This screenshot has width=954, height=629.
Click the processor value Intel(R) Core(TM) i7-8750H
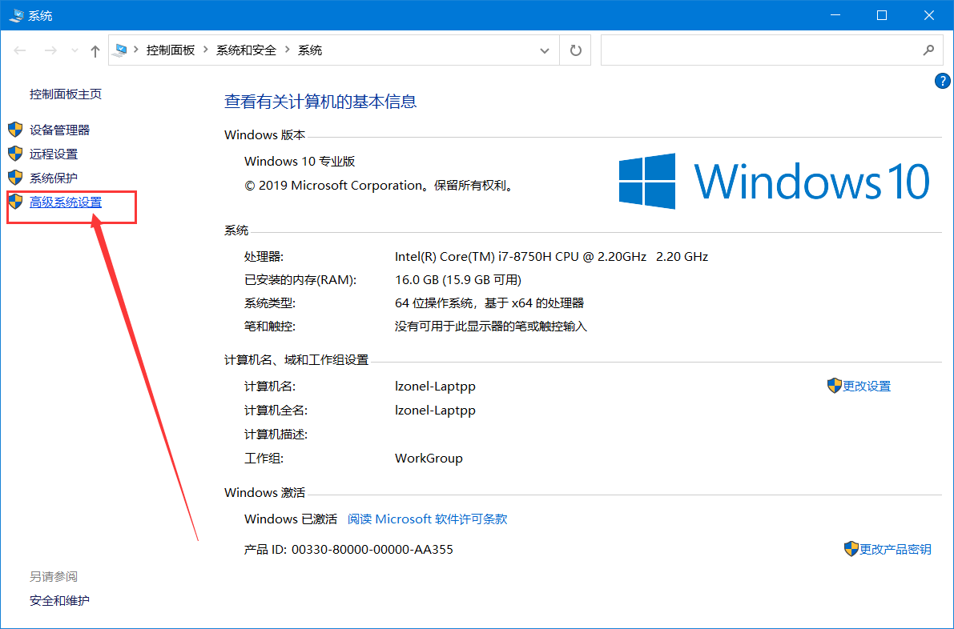point(551,256)
